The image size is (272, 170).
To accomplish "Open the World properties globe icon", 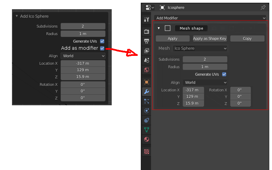I will (x=147, y=70).
